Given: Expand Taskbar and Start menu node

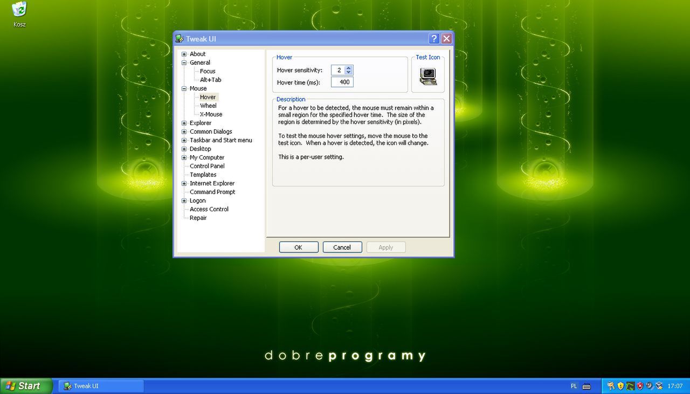Looking at the screenshot, I should pyautogui.click(x=184, y=140).
